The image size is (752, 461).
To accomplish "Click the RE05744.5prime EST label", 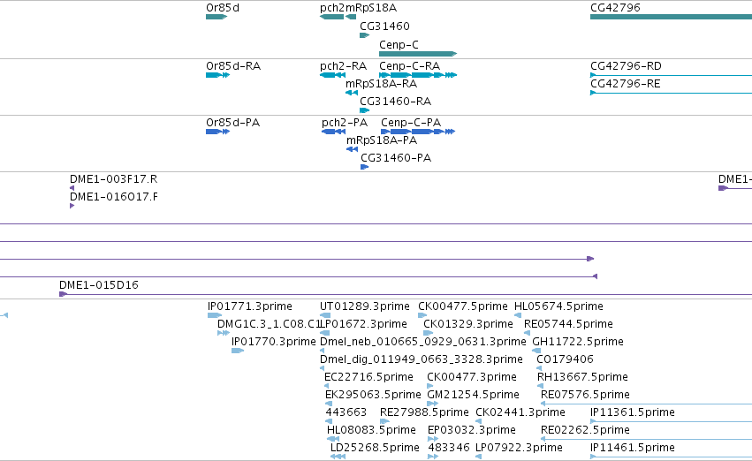I will (568, 323).
